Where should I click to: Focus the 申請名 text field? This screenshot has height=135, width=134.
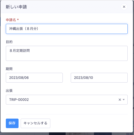click(67, 29)
